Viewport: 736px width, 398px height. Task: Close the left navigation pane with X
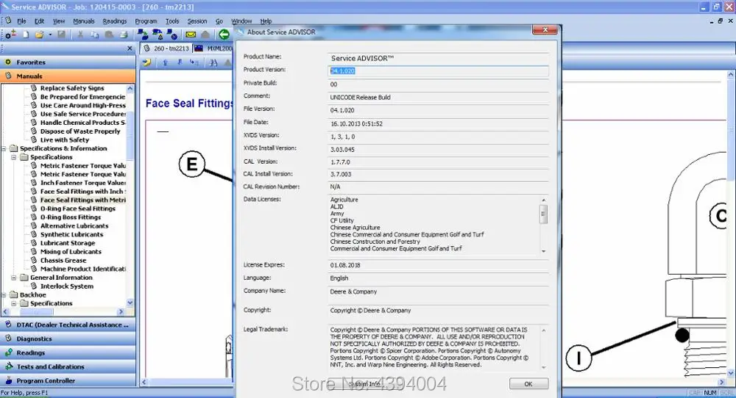pyautogui.click(x=130, y=48)
